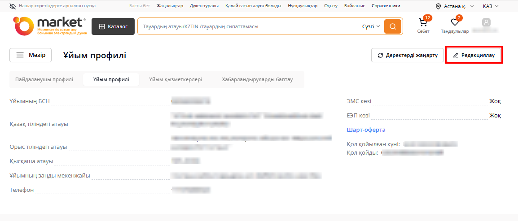Open the Шарт-оферта link
The height and width of the screenshot is (221, 518).
point(366,130)
